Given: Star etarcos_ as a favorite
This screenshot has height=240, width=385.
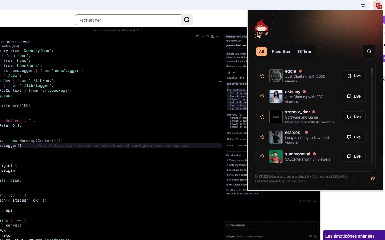Looking at the screenshot, I should [x=262, y=137].
